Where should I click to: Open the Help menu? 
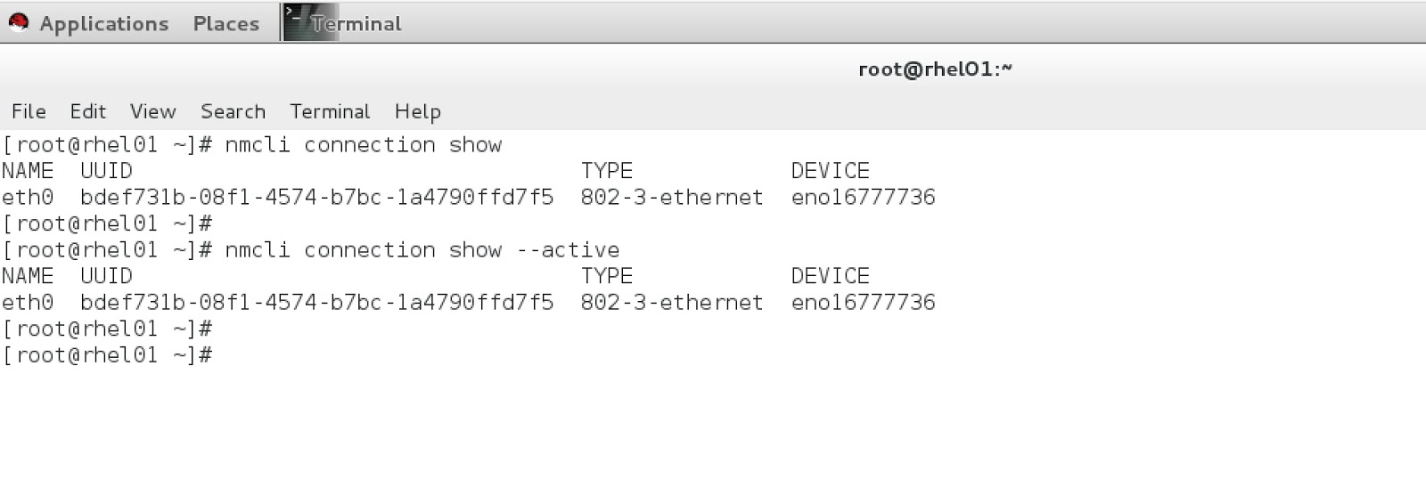(417, 111)
